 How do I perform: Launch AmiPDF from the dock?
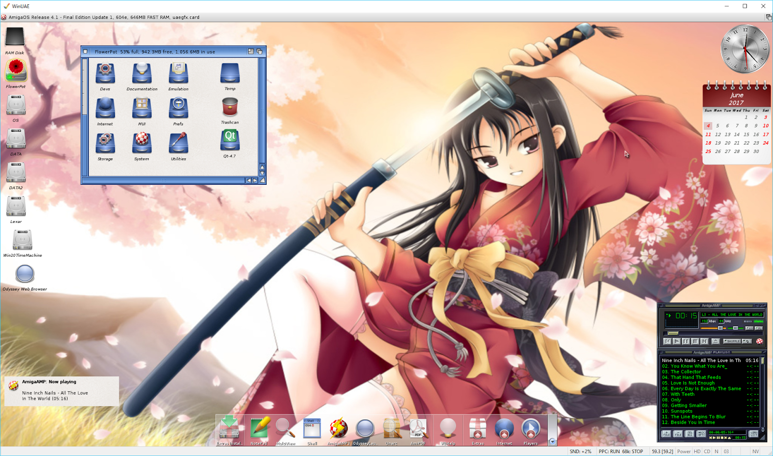(x=418, y=430)
